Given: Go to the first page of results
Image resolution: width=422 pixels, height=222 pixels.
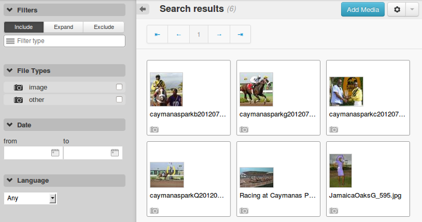Looking at the screenshot, I should click(157, 34).
